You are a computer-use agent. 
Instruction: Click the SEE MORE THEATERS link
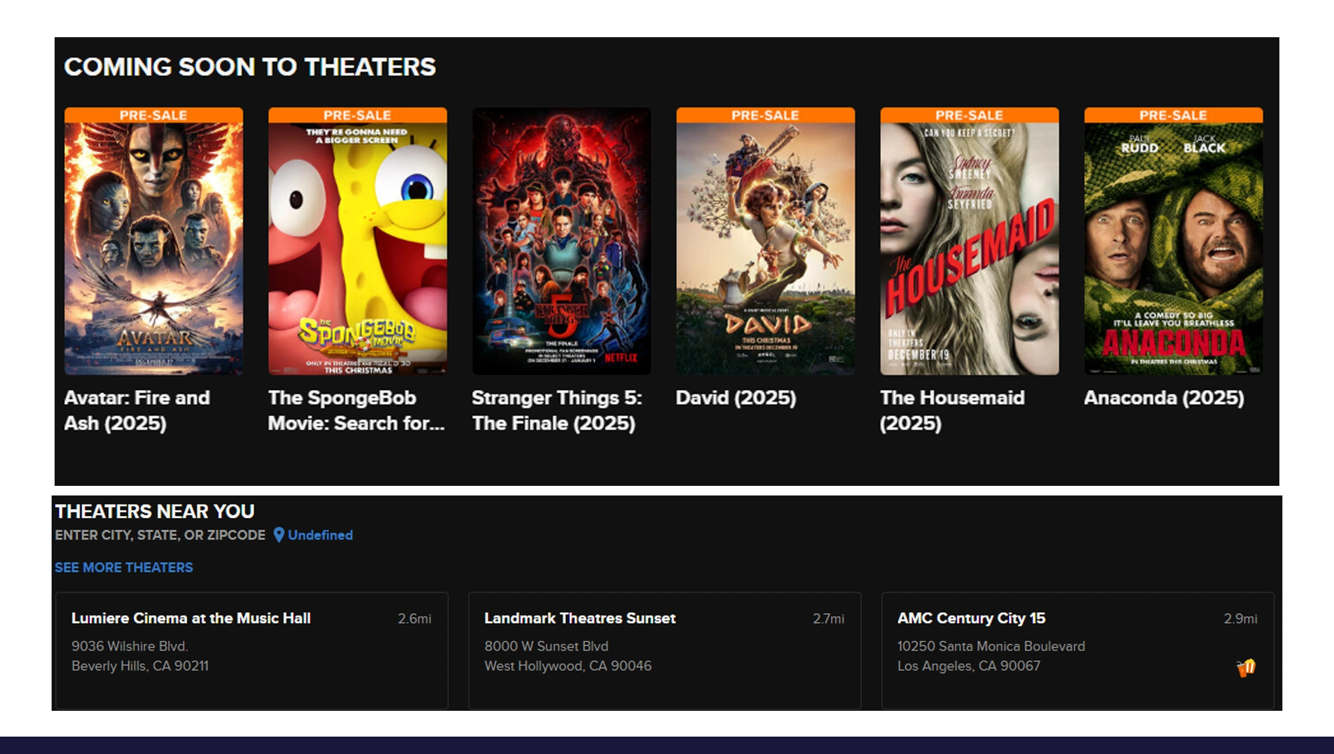(124, 567)
